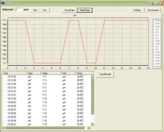Sort table by the Temp column header

pos(84,73)
